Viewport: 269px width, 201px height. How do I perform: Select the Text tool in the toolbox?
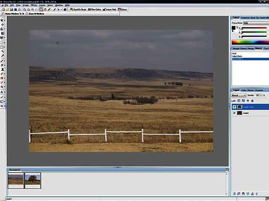[2, 92]
